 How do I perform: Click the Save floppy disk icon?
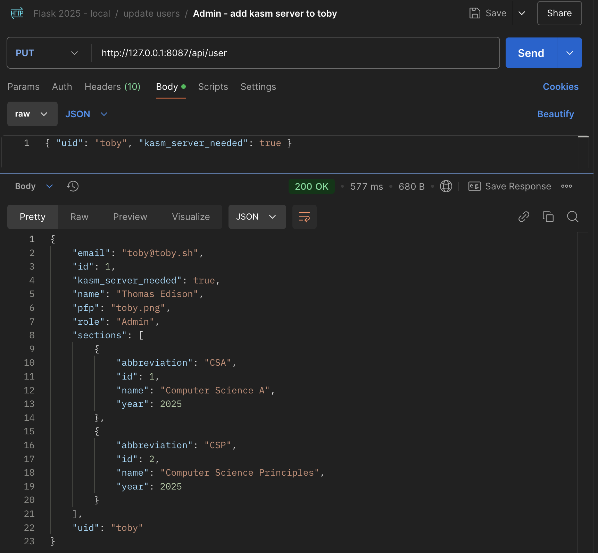(x=474, y=13)
